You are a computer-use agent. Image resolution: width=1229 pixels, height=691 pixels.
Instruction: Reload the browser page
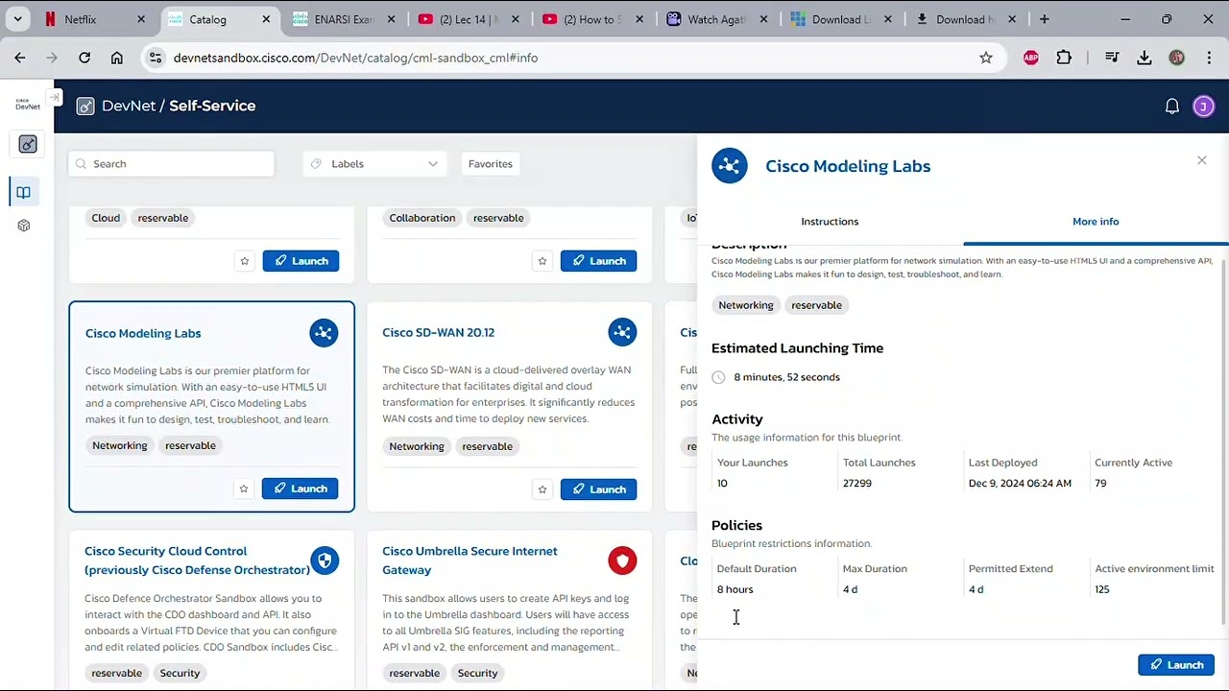coord(84,58)
